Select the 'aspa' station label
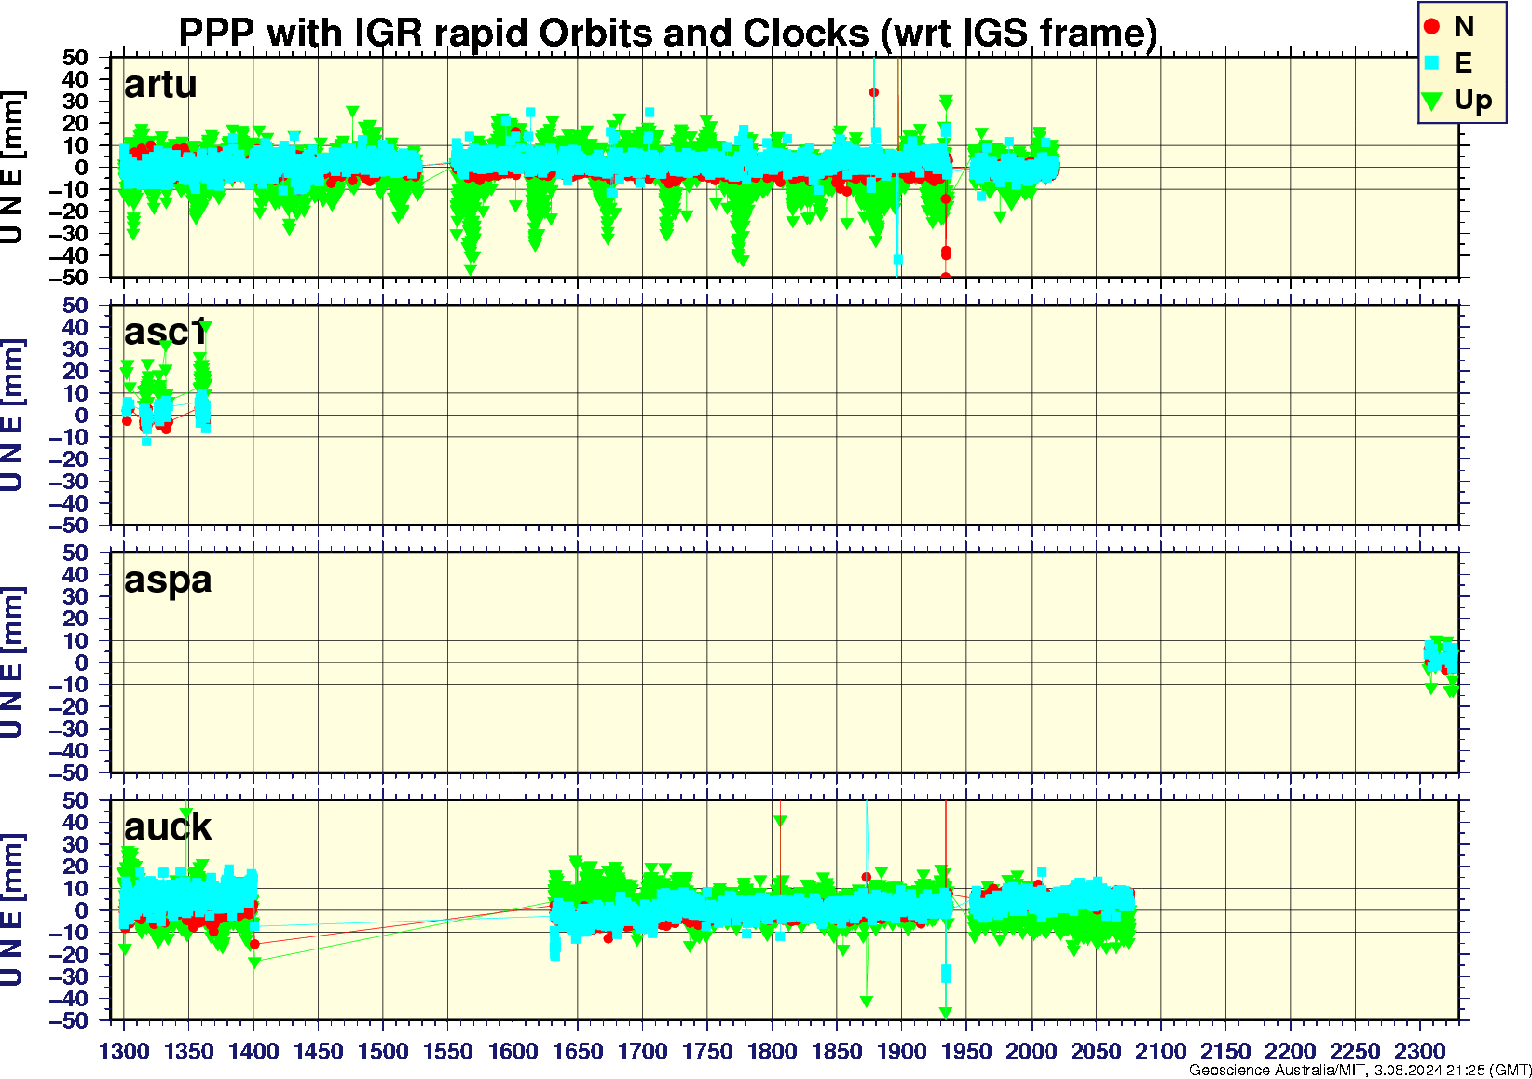The height and width of the screenshot is (1079, 1532). [x=168, y=580]
